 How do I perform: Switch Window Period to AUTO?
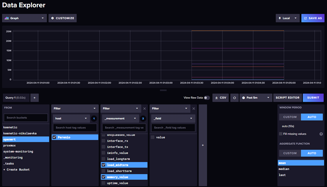pyautogui.click(x=312, y=117)
